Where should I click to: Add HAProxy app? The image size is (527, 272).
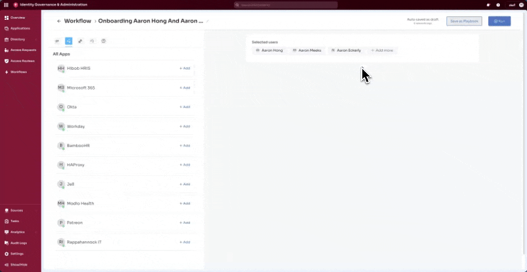pyautogui.click(x=185, y=165)
